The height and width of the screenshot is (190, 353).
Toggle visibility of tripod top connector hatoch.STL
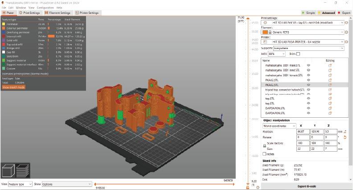point(308,90)
